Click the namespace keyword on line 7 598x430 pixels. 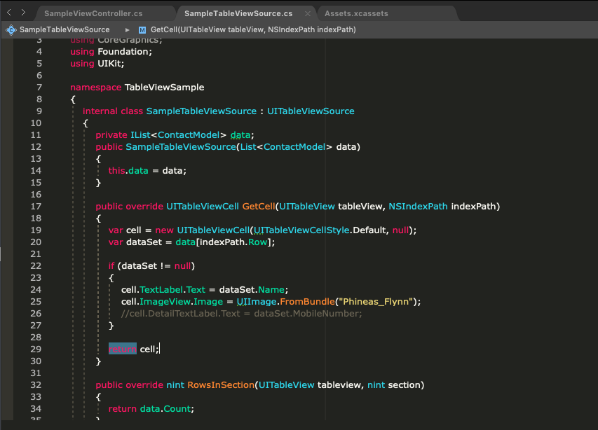pos(95,87)
